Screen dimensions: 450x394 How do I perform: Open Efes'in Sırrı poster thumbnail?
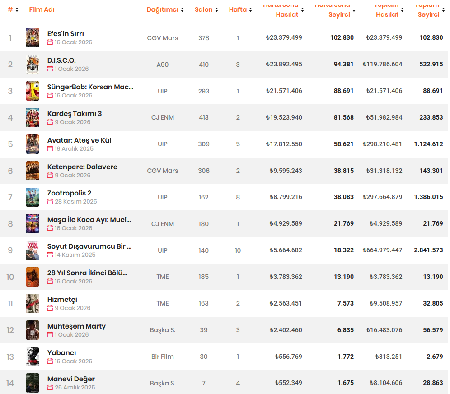click(33, 37)
